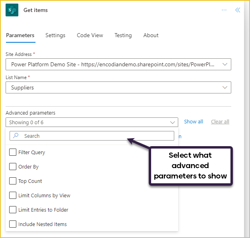The image size is (250, 238).
Task: Click the Get items title text
Action: (x=35, y=10)
